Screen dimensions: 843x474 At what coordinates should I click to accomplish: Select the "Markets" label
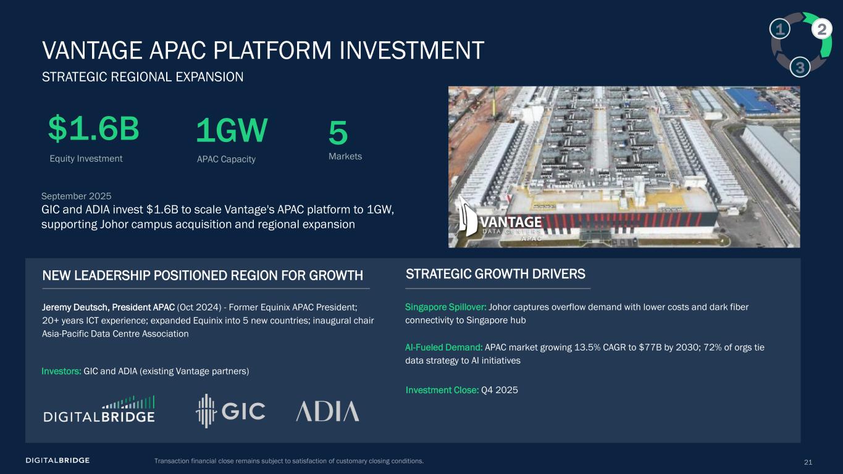(345, 157)
